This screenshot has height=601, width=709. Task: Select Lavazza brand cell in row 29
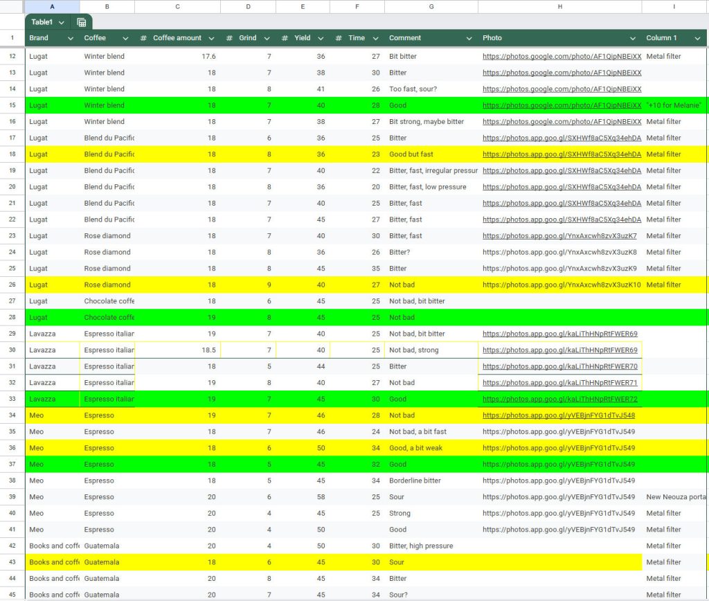[x=53, y=334]
